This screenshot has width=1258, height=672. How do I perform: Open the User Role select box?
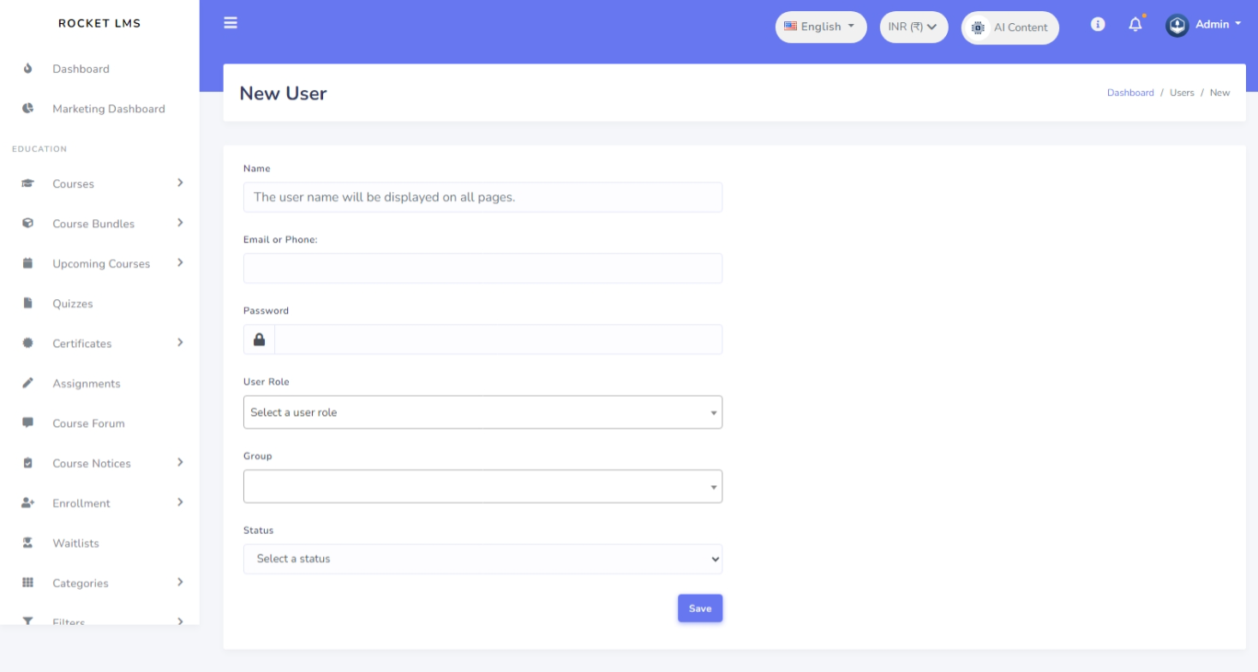[x=482, y=412]
